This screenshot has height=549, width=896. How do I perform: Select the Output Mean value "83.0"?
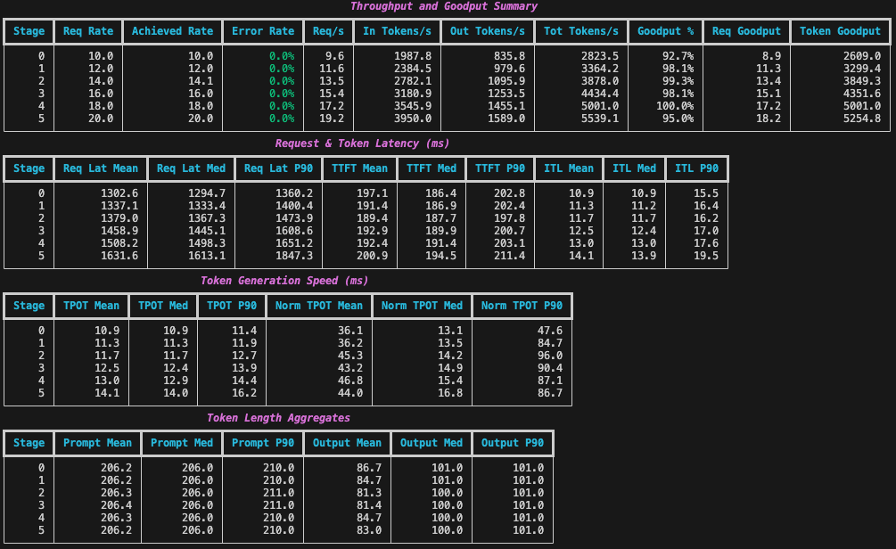click(369, 530)
